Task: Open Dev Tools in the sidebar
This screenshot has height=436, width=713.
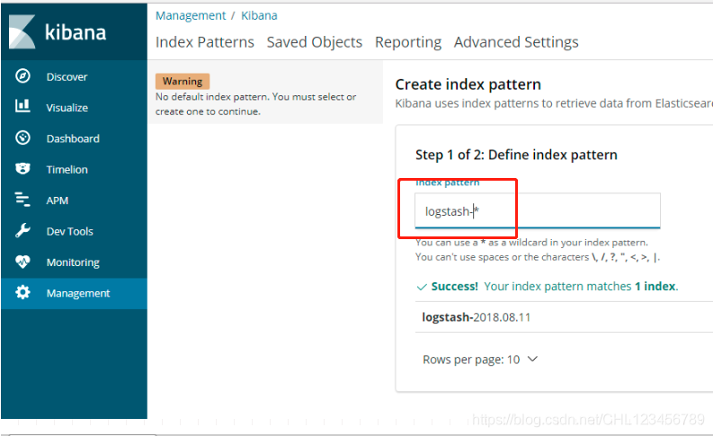Action: (69, 231)
